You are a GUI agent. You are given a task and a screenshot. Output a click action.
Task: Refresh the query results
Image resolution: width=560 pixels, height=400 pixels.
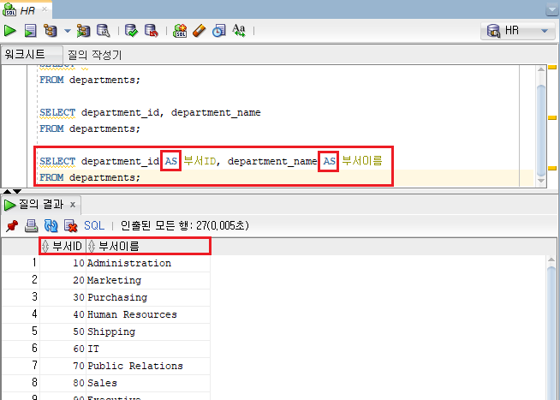click(51, 225)
